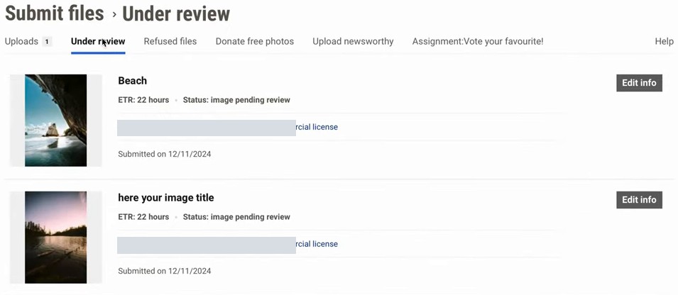This screenshot has width=678, height=295.
Task: Click the Beach image title
Action: (x=132, y=81)
